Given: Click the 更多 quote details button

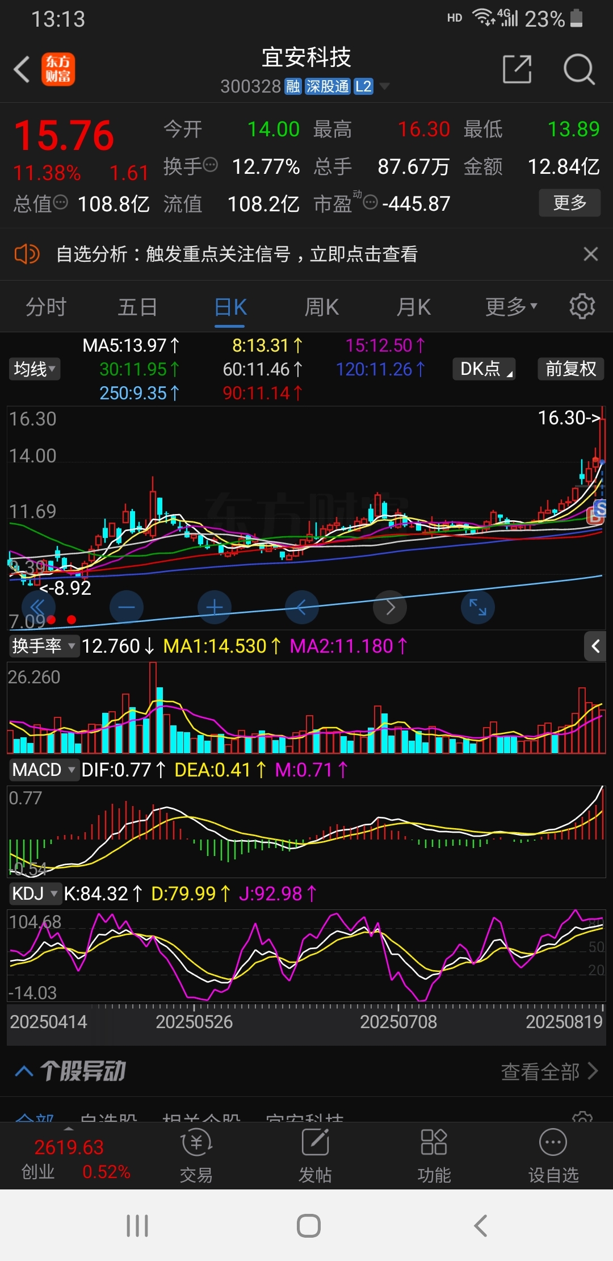Looking at the screenshot, I should (569, 203).
